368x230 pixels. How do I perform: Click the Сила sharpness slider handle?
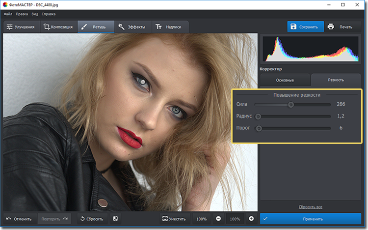click(291, 104)
